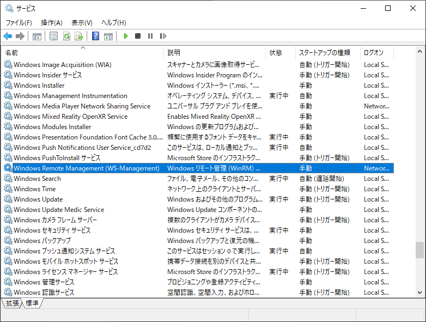Viewport: 426px width, 322px height.
Task: Click gear icon of Windows Time row
Action: [x=8, y=189]
